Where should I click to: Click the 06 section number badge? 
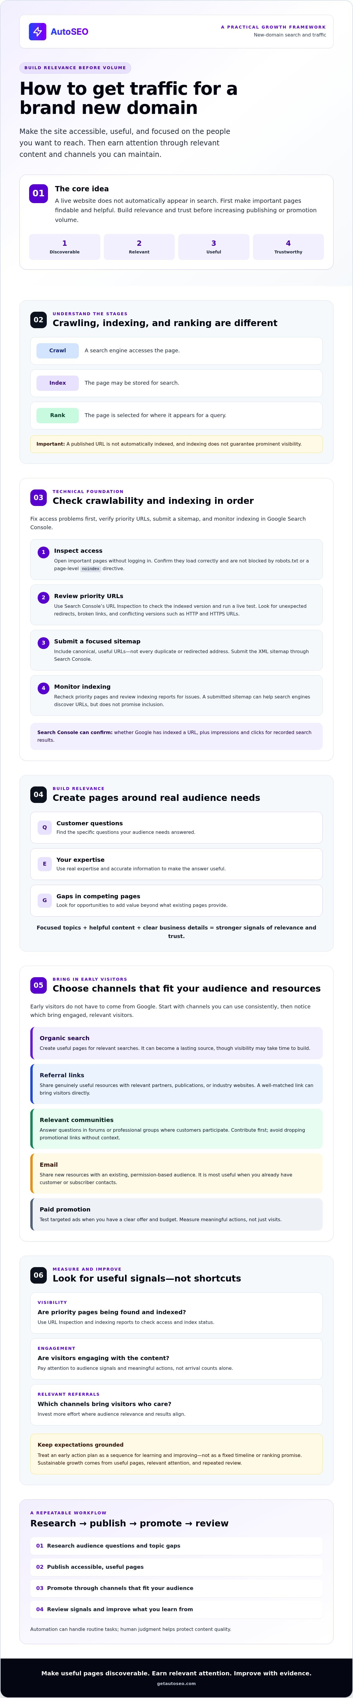click(x=38, y=1275)
